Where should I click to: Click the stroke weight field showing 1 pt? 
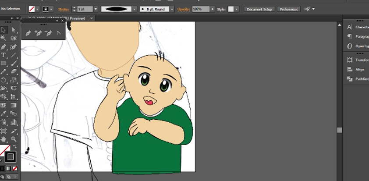click(85, 9)
